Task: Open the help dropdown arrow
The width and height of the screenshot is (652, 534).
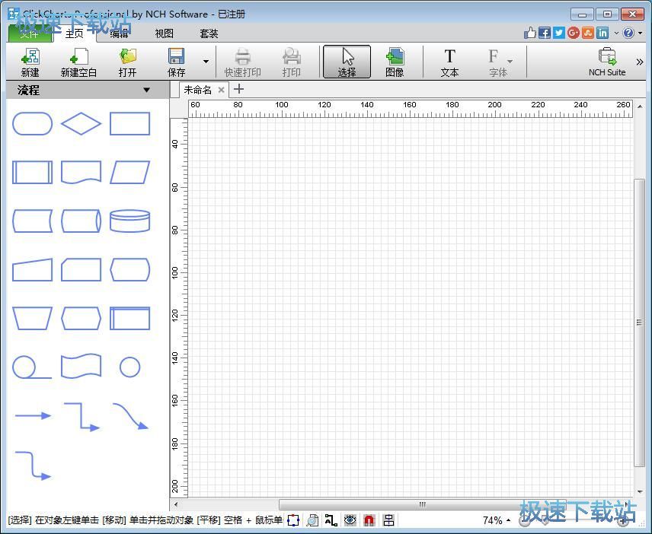Action: (x=641, y=33)
